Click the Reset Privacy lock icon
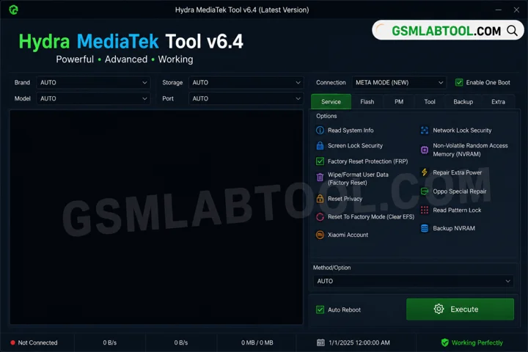Screen dimensions: 528x352 pos(320,199)
